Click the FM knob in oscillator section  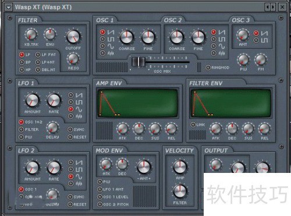tap(261, 60)
